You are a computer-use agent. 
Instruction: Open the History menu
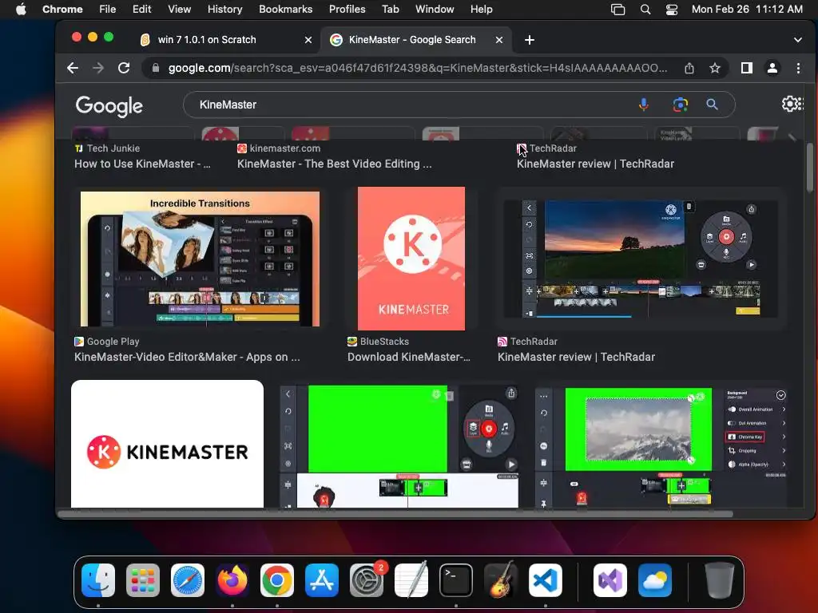click(x=224, y=9)
